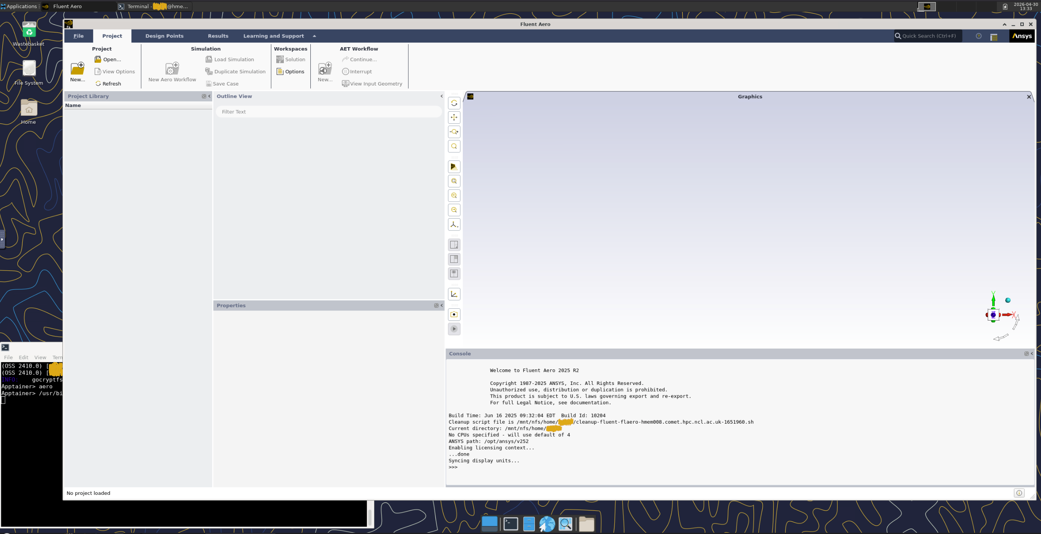Collapse the Properties panel chevron
The width and height of the screenshot is (1041, 534).
pos(441,306)
